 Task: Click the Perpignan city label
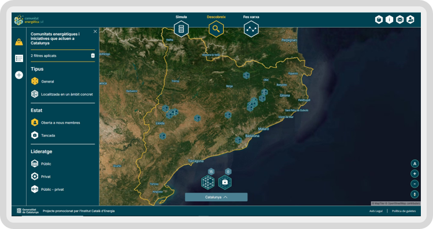point(289,40)
